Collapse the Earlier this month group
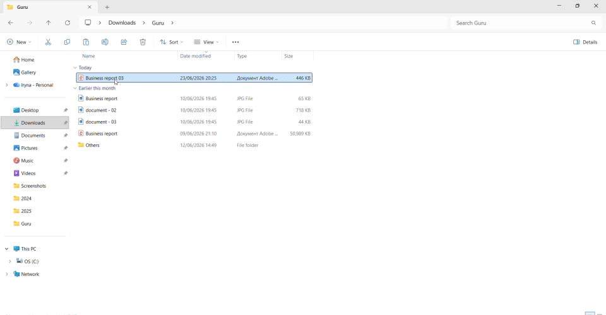This screenshot has width=606, height=315. (x=75, y=88)
